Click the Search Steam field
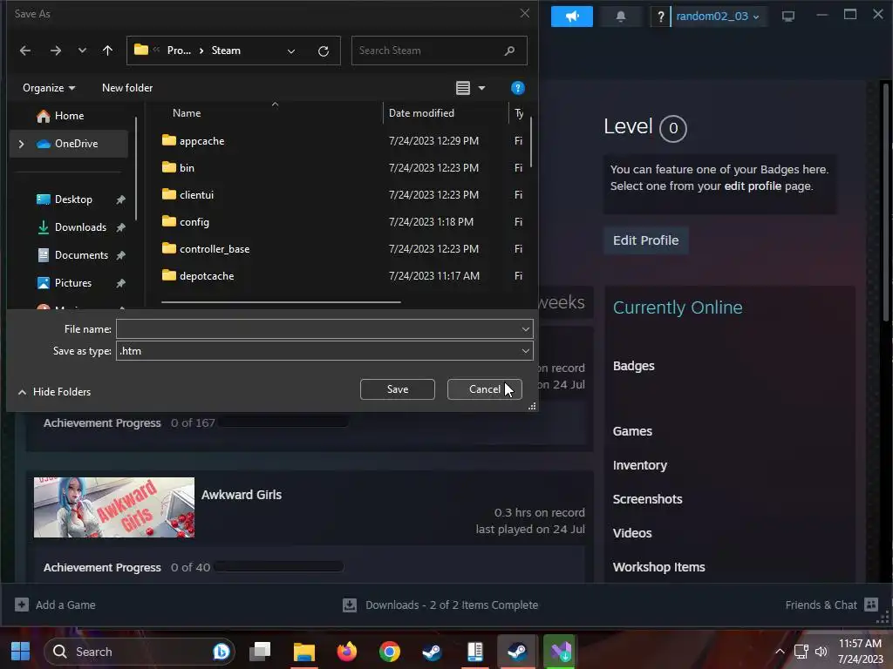 (x=440, y=51)
